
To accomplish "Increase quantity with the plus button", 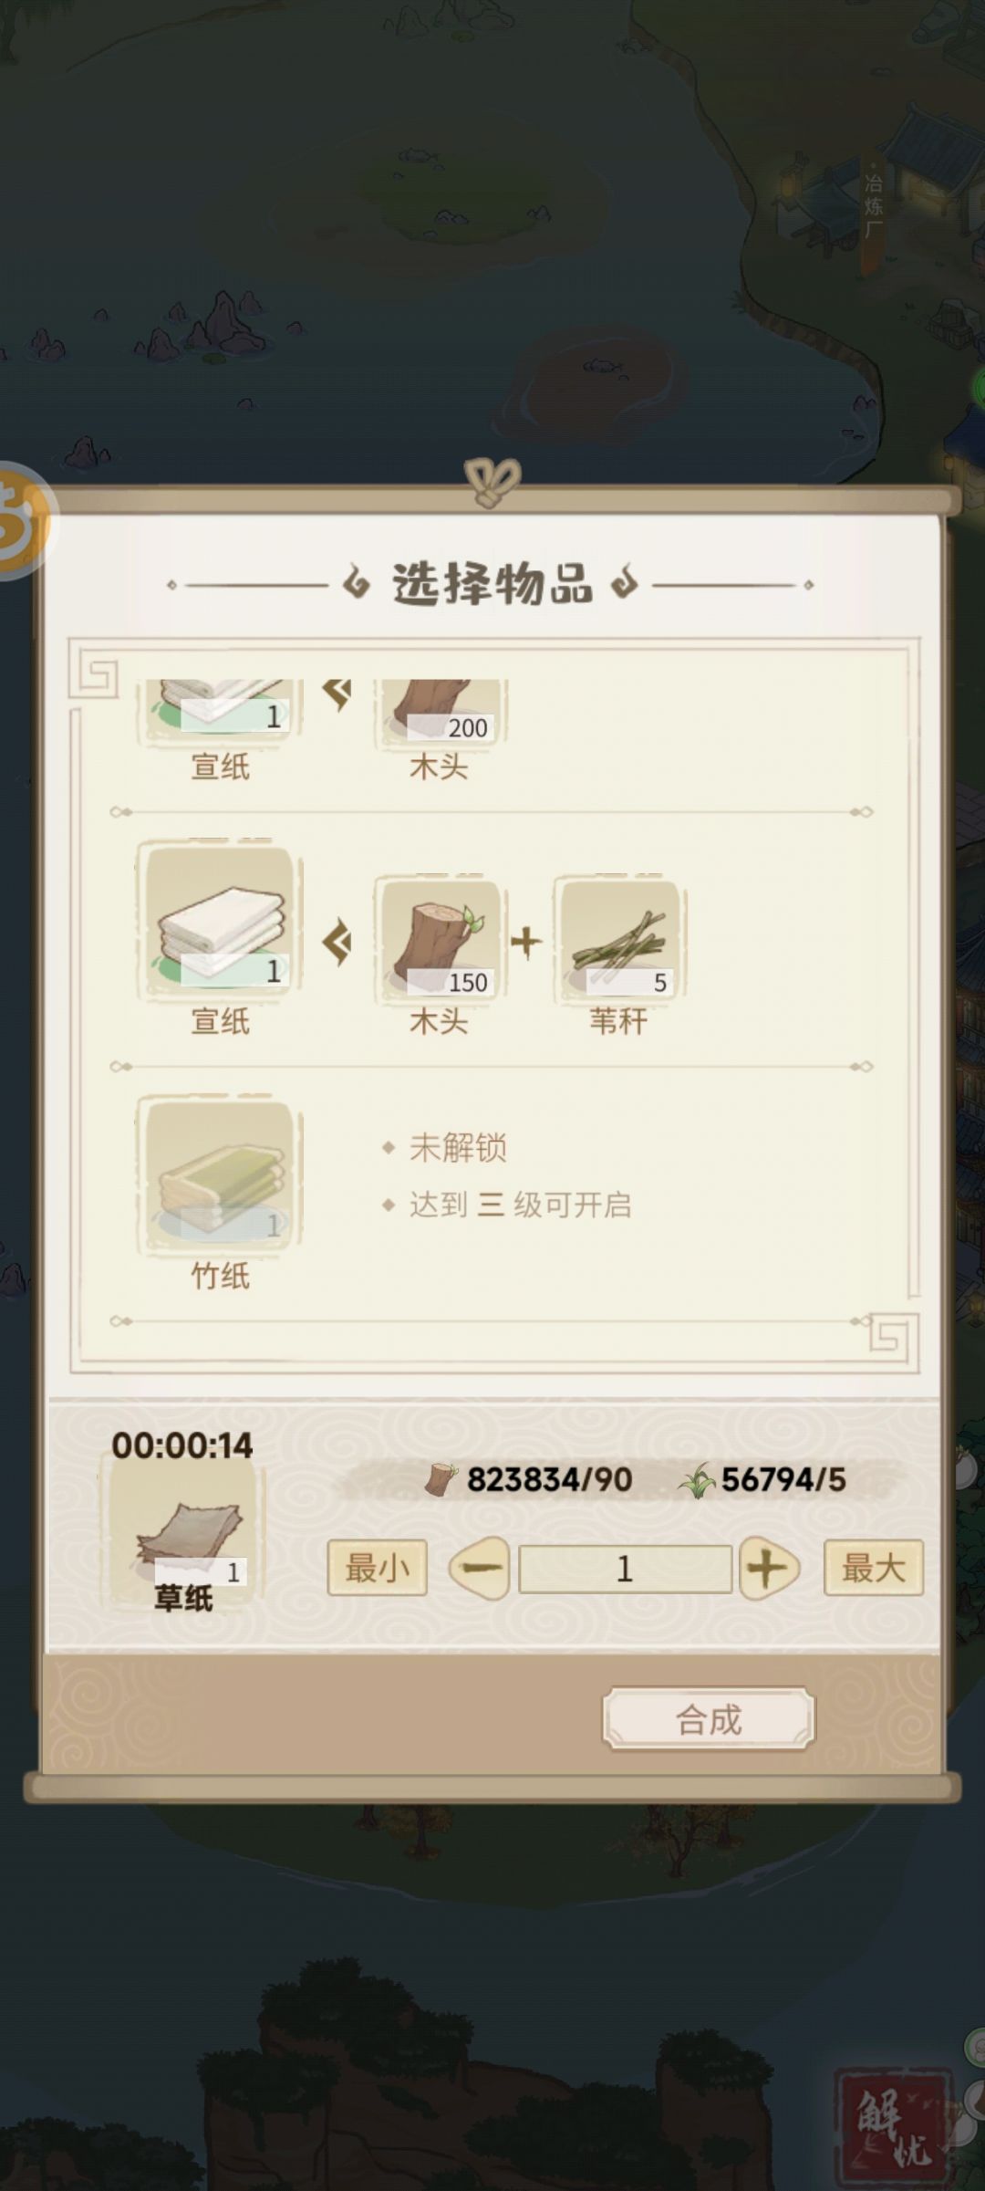I will pyautogui.click(x=769, y=1568).
